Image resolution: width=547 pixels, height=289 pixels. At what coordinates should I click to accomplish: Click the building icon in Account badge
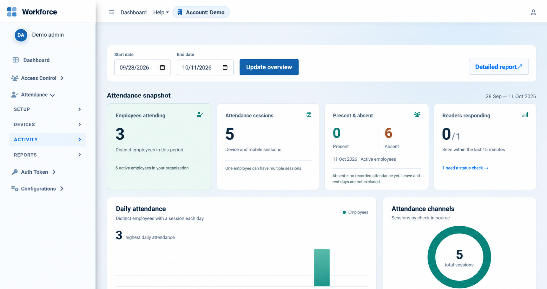[x=180, y=12]
